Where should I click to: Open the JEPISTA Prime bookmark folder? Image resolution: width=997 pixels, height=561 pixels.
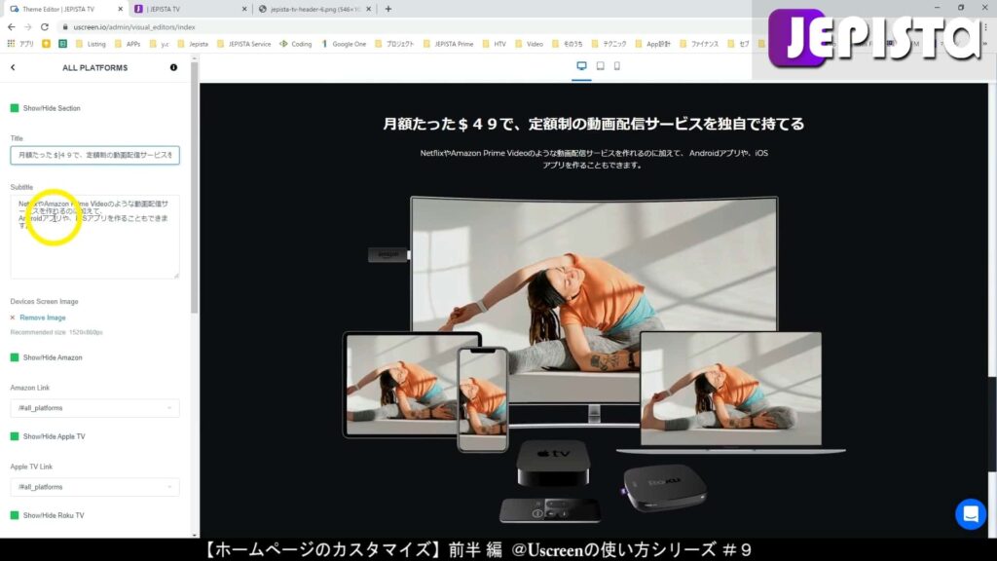click(448, 44)
